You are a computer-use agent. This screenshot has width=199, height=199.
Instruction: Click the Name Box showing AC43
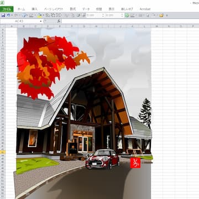tap(20, 21)
